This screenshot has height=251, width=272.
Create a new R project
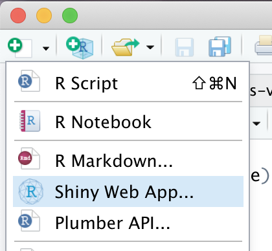click(80, 48)
